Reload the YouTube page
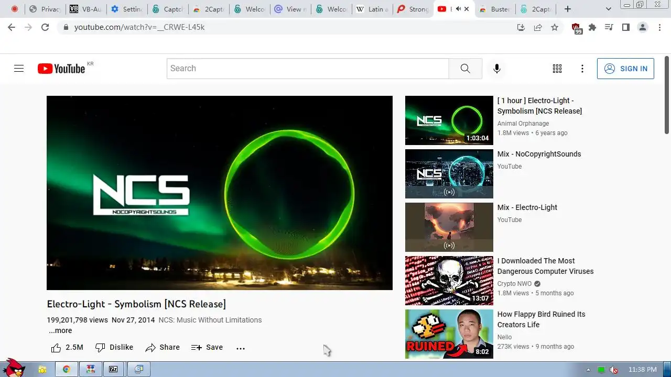 click(45, 27)
